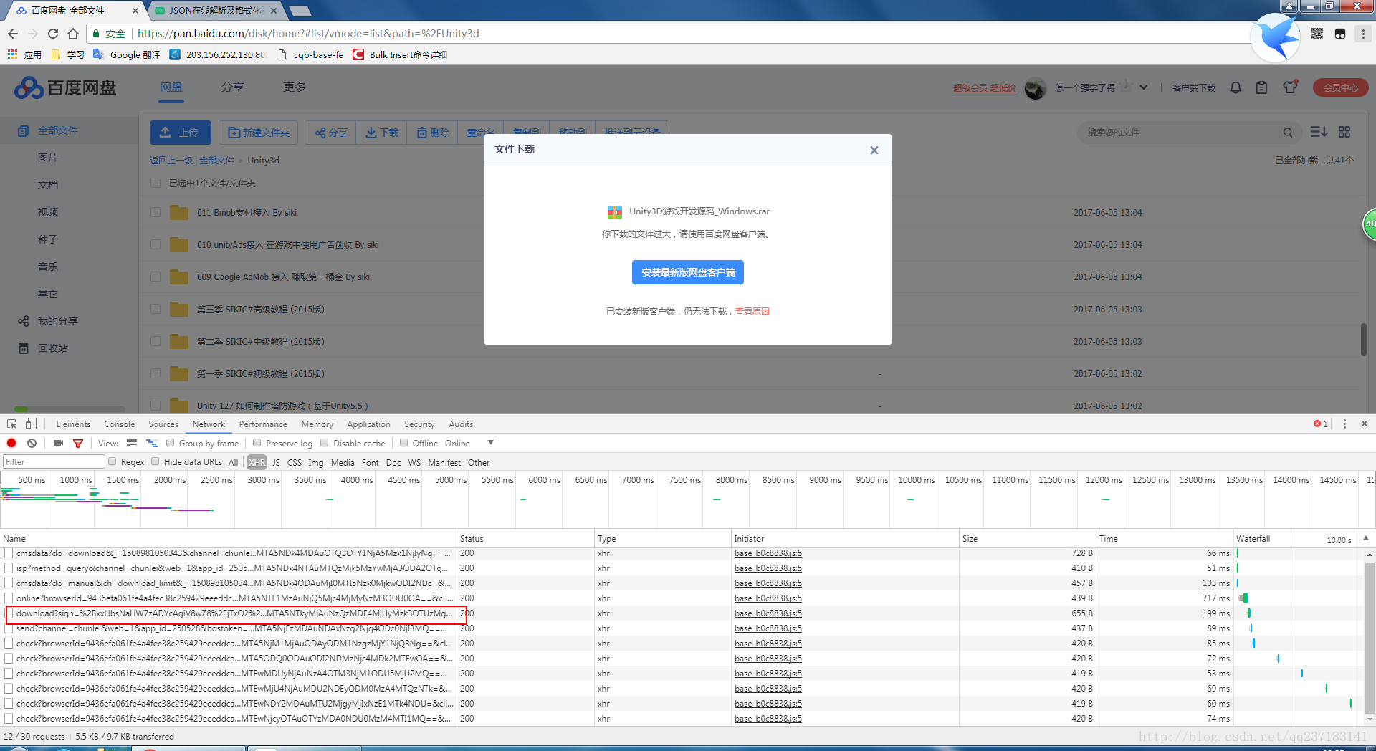Click the file list vertical scrollbar
This screenshot has width=1376, height=751.
1364,340
